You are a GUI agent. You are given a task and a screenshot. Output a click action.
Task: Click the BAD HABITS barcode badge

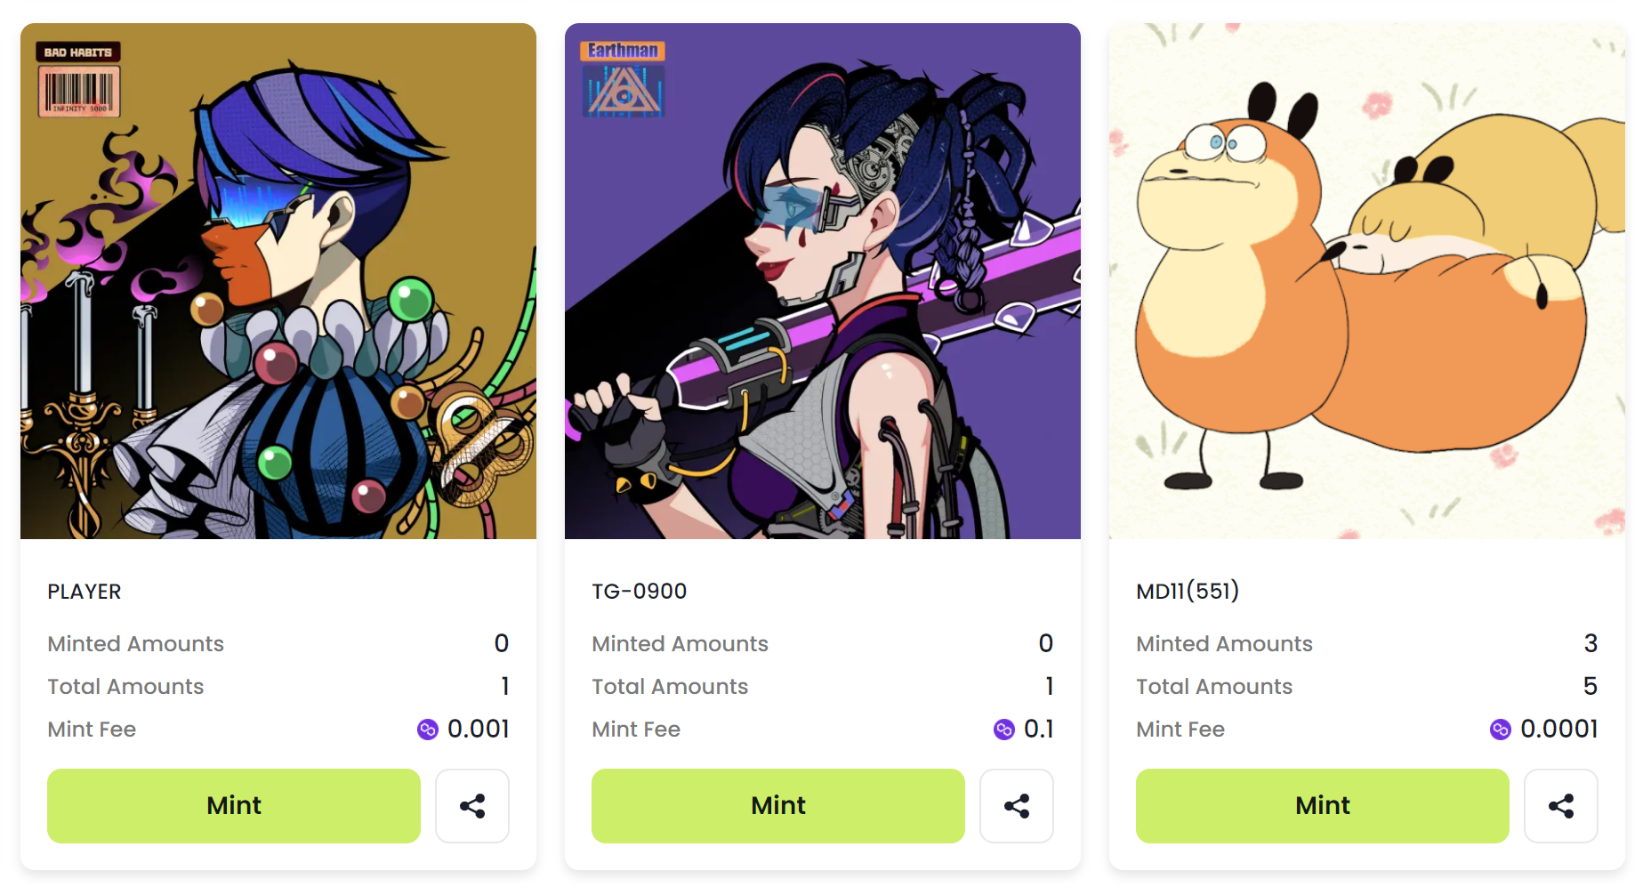coord(78,79)
